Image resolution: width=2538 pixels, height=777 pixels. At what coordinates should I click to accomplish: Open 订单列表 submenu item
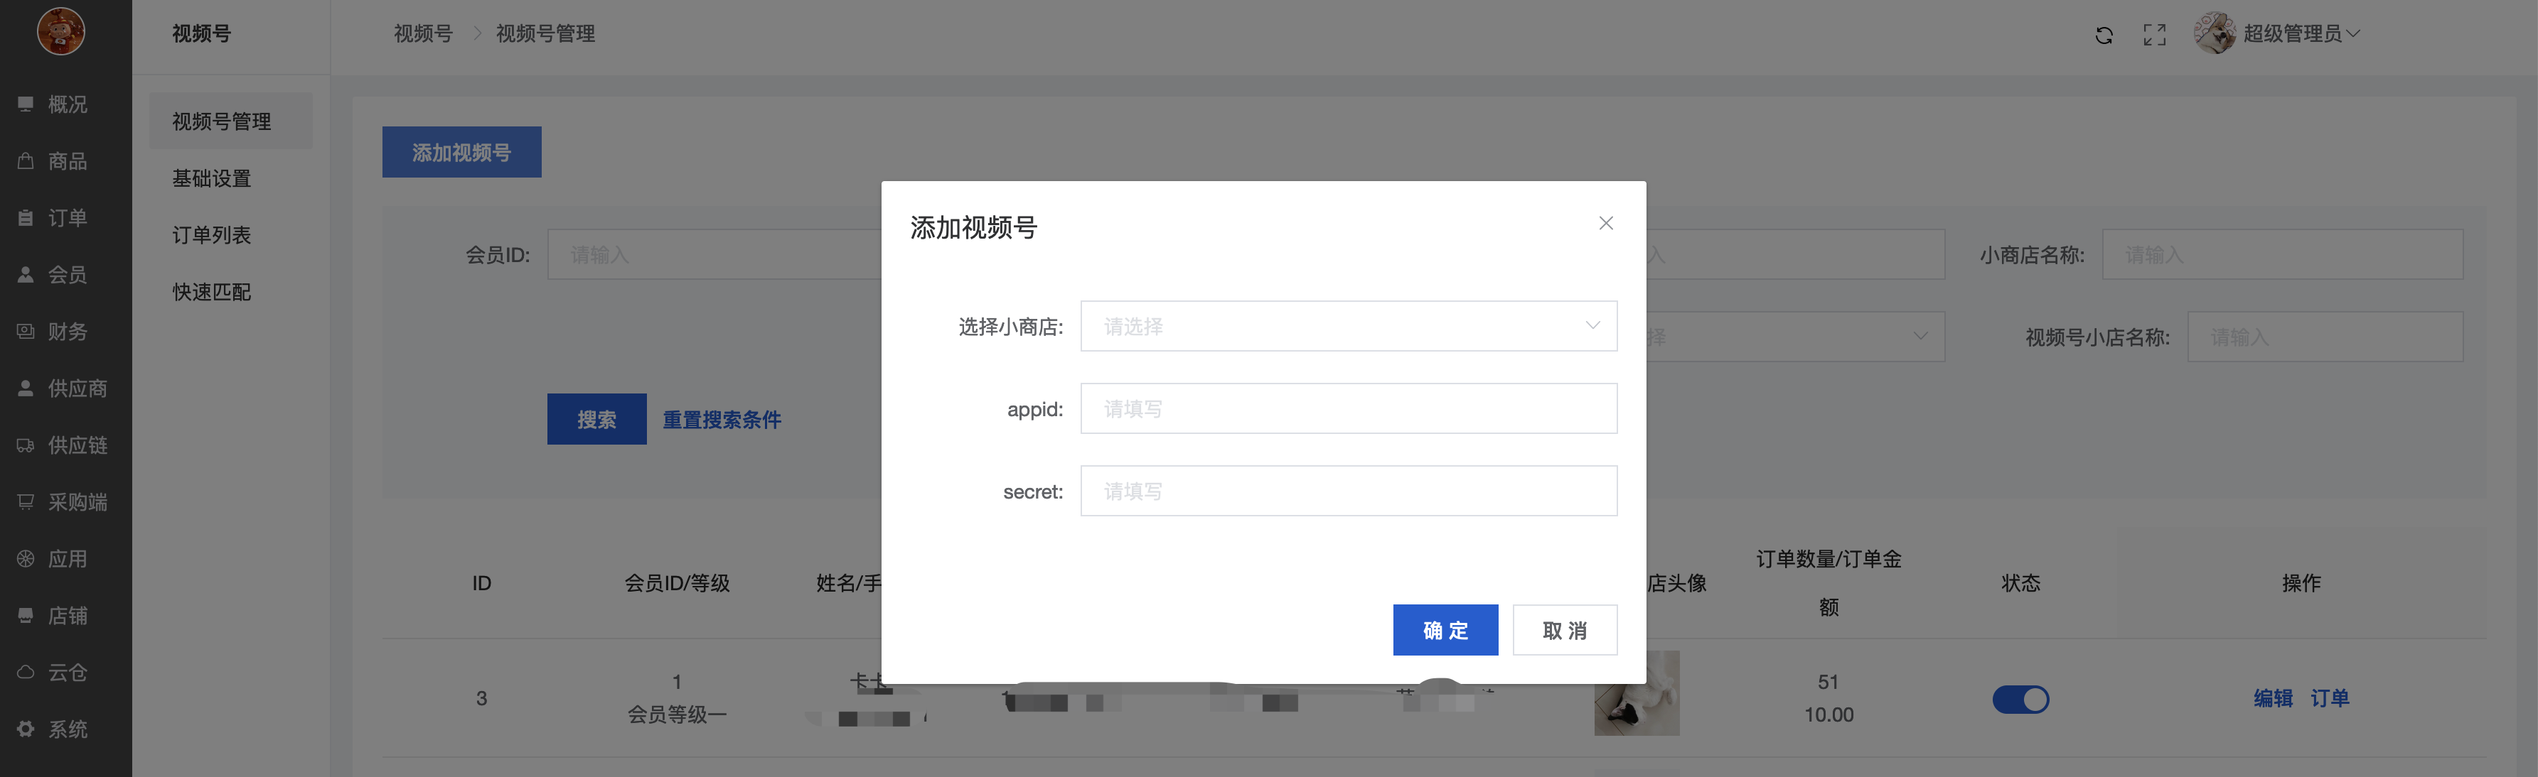[212, 235]
